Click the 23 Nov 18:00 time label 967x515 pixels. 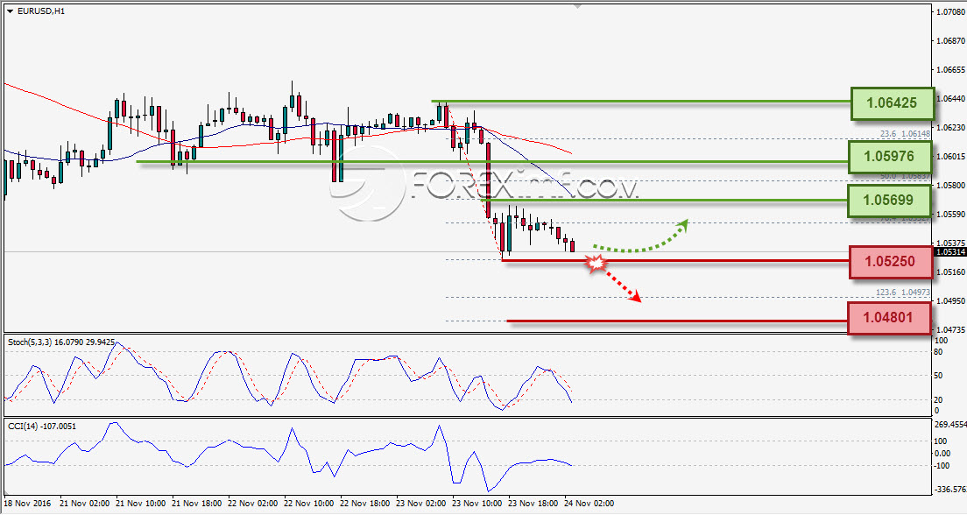[x=533, y=504]
